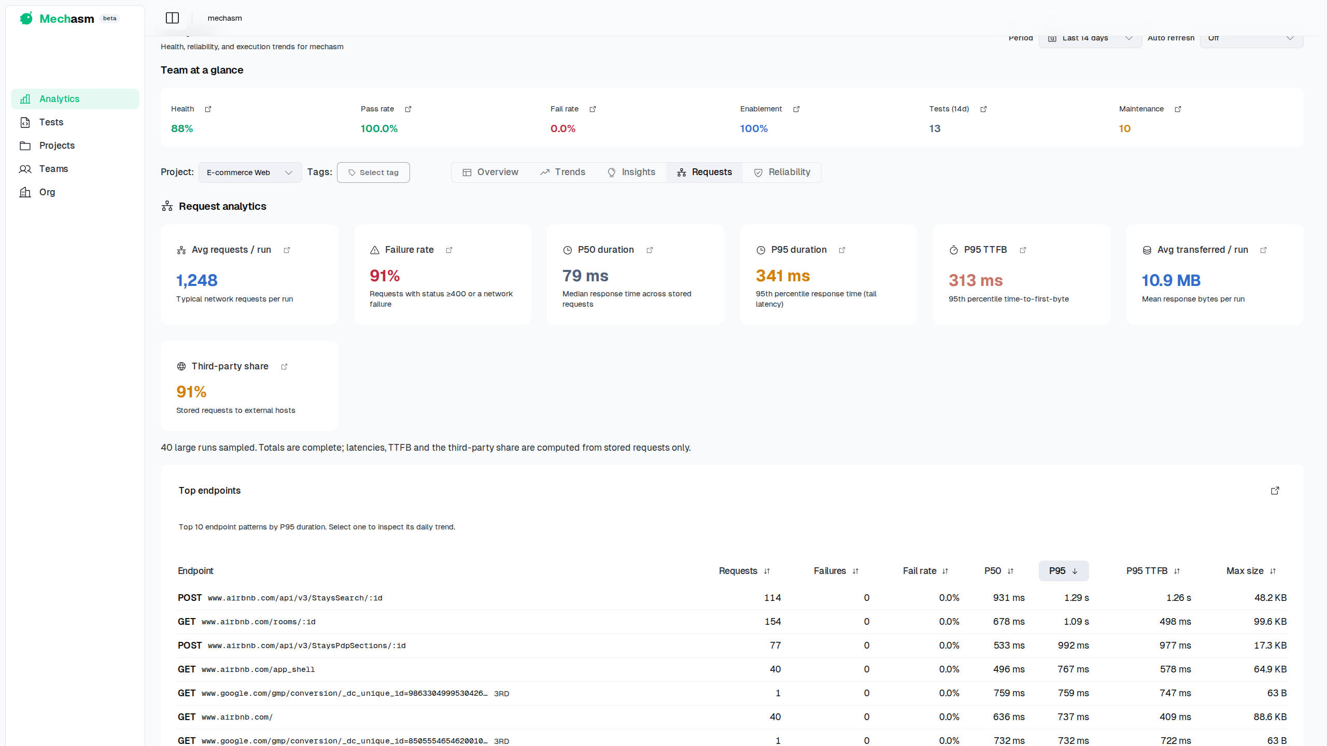This screenshot has height=746, width=1327.
Task: Click the 100.0% Pass rate value
Action: 379,128
